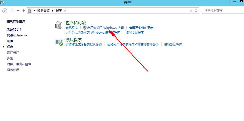Image resolution: width=244 pixels, height=121 pixels.
Task: Open 启用或关闭 Windows 功能
Action: click(x=105, y=28)
